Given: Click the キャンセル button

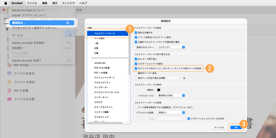Looking at the screenshot, I should tap(219, 127).
